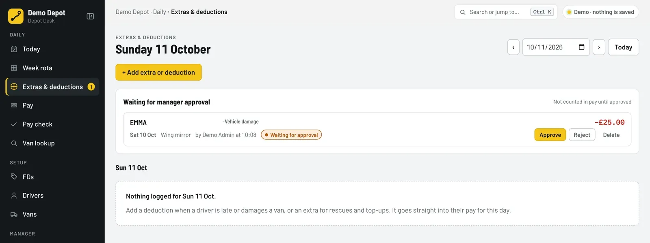
Task: Click the Waiting for approval status pill
Action: coord(291,135)
